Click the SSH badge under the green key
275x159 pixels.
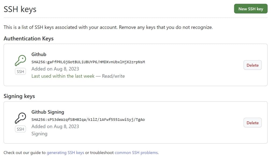pyautogui.click(x=20, y=72)
